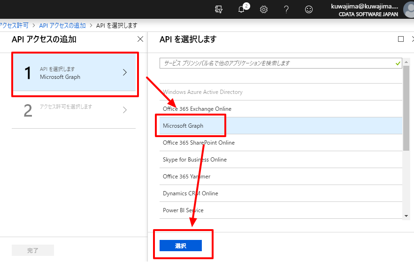Send feedback with the smiley icon
The width and height of the screenshot is (414, 262).
pos(309,9)
